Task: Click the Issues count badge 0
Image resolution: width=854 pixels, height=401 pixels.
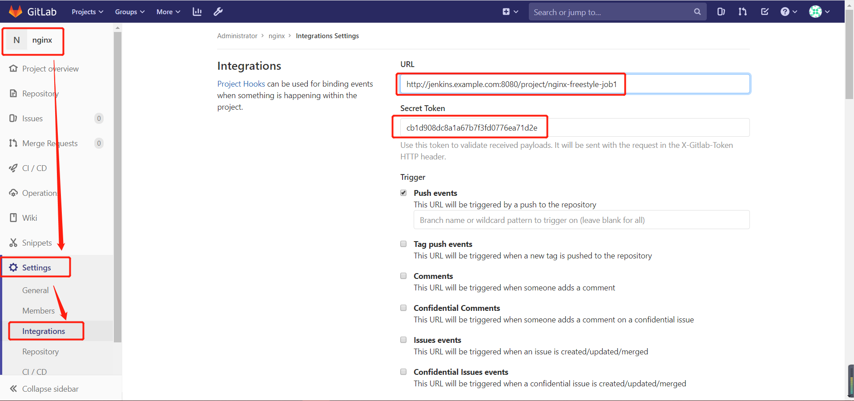Action: pos(99,118)
